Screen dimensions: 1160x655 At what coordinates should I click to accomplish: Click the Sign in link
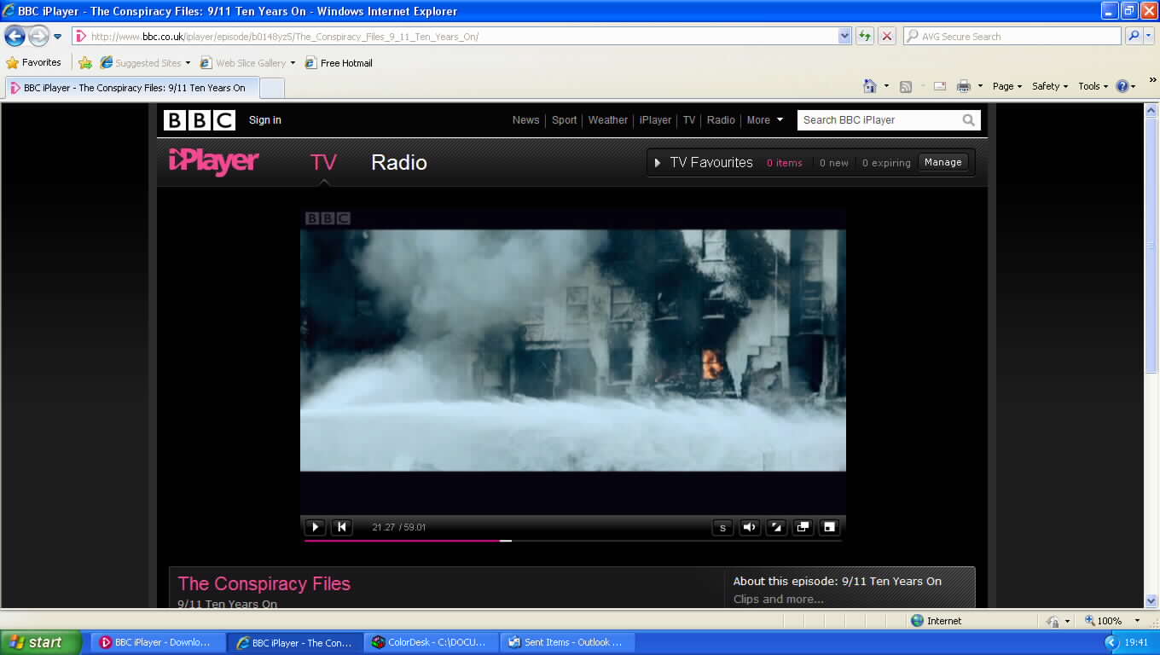265,120
